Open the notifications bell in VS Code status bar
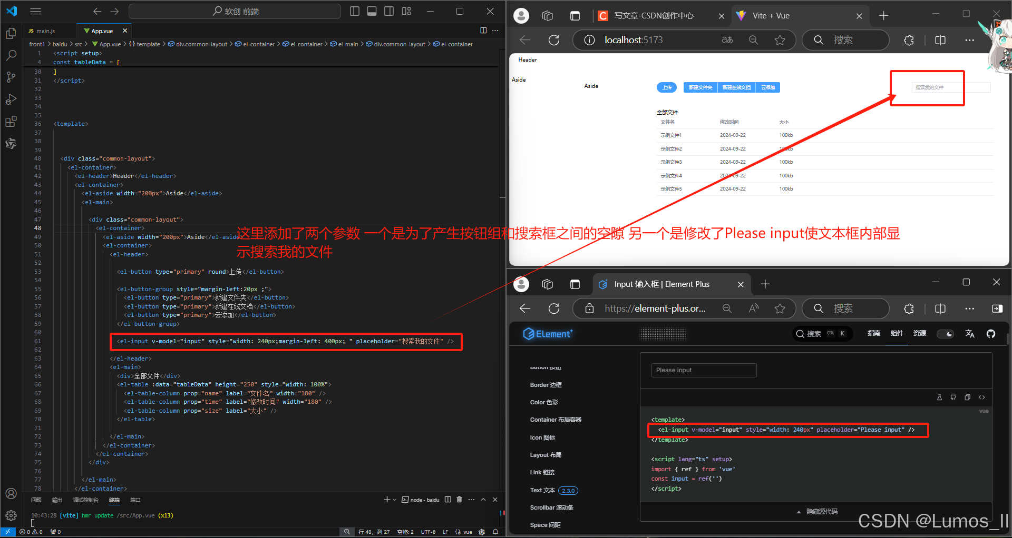The image size is (1012, 538). [x=495, y=532]
